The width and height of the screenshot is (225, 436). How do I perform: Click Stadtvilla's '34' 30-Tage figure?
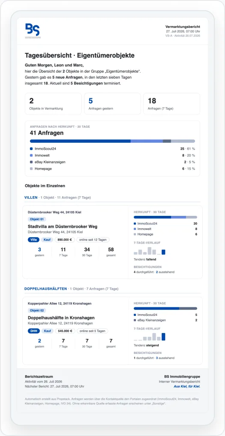[87, 251]
